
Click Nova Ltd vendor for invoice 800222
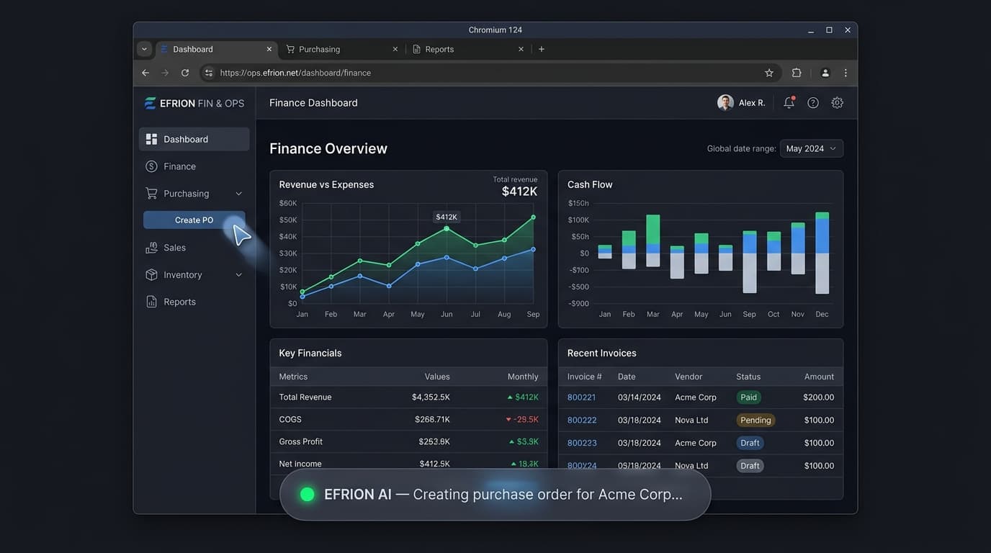coord(691,420)
